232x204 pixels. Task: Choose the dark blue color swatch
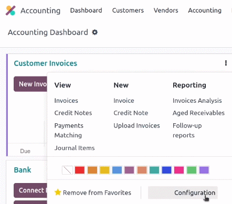(166, 170)
